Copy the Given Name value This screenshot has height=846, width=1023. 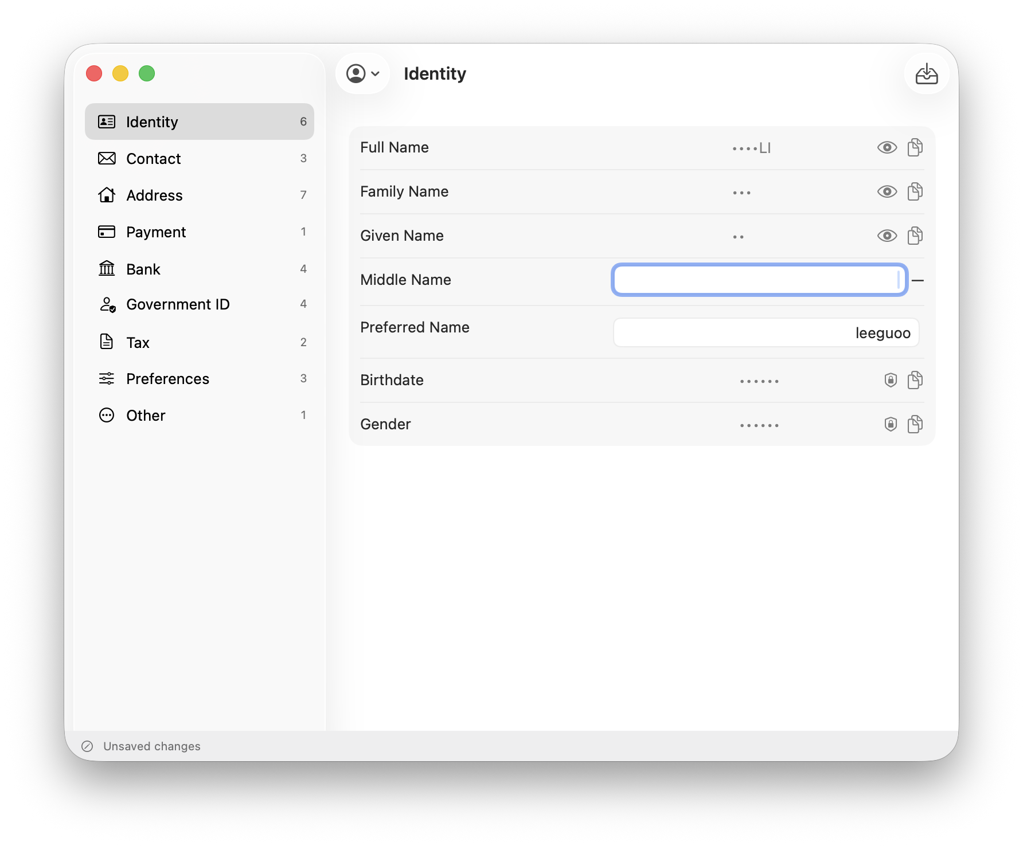(x=915, y=236)
